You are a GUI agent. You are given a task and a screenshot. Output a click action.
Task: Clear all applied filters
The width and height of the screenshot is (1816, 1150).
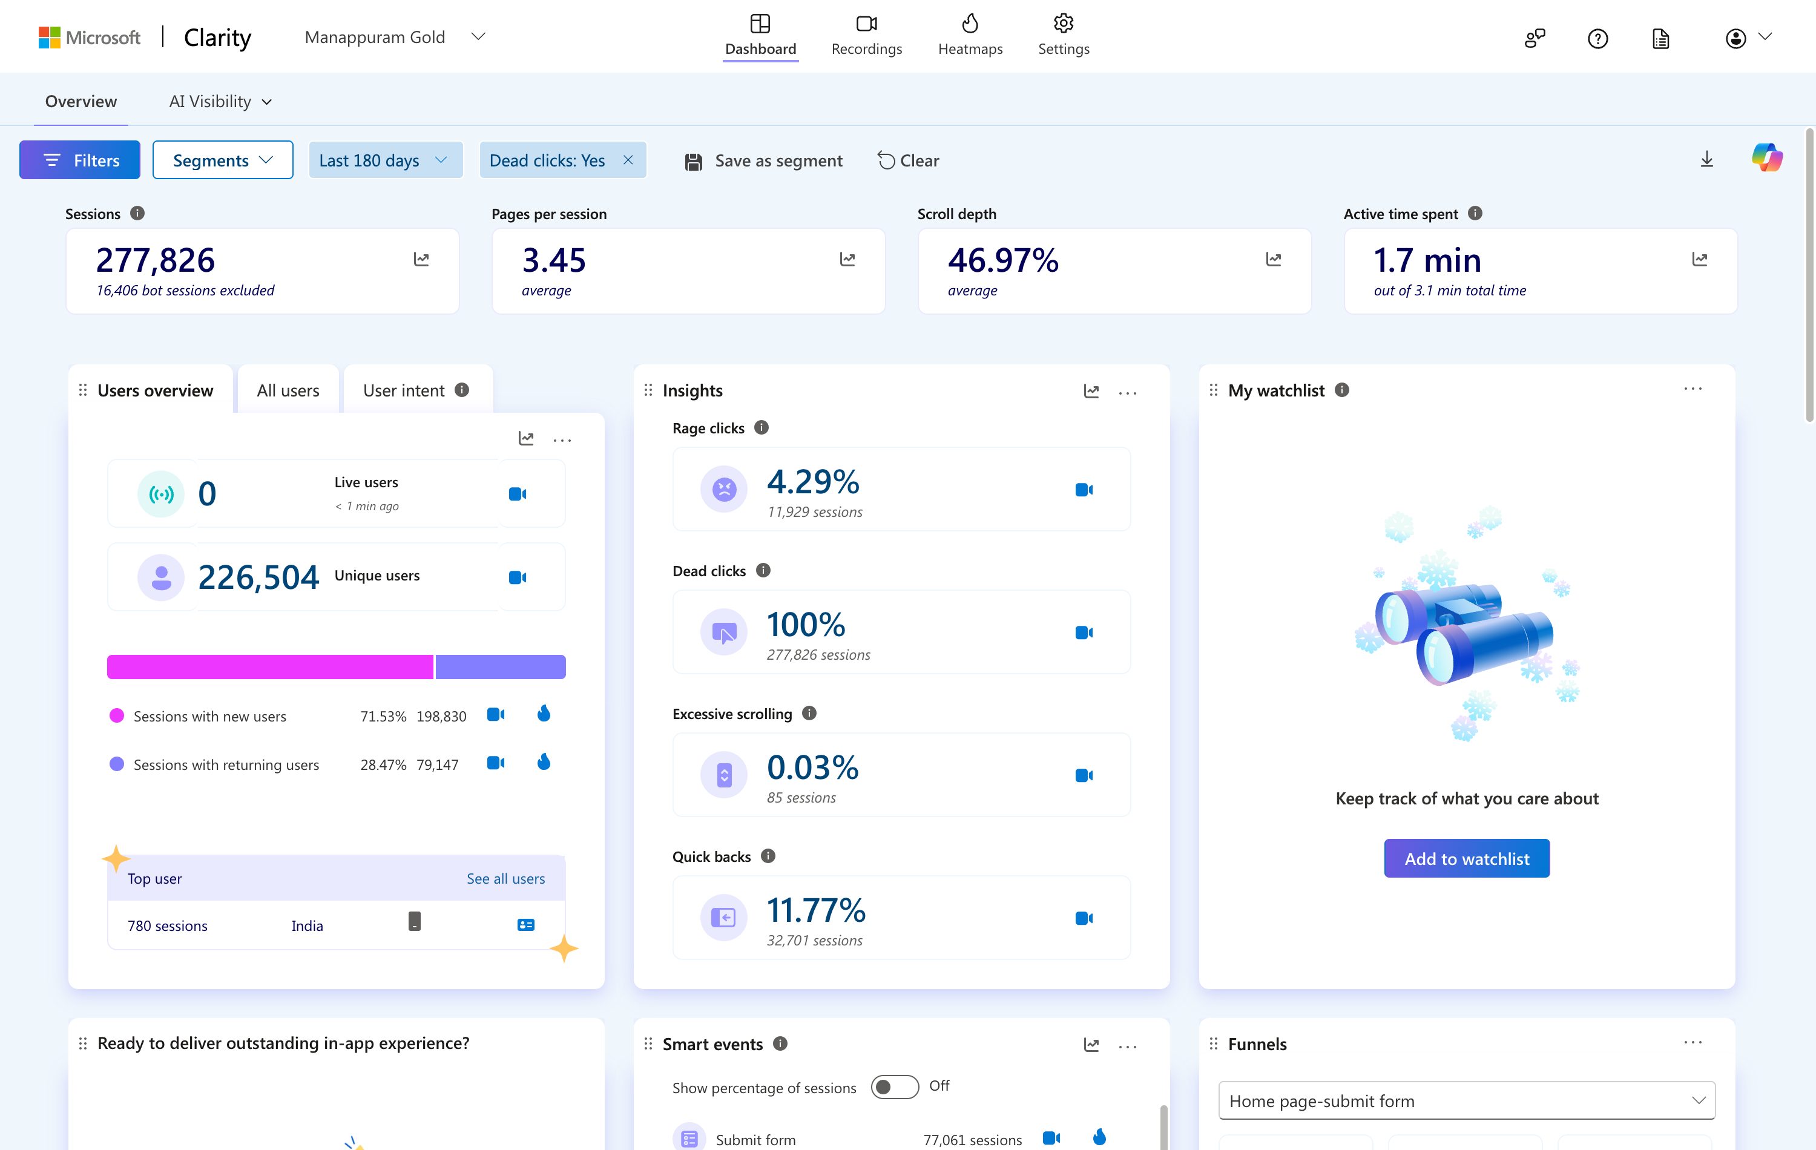[909, 160]
